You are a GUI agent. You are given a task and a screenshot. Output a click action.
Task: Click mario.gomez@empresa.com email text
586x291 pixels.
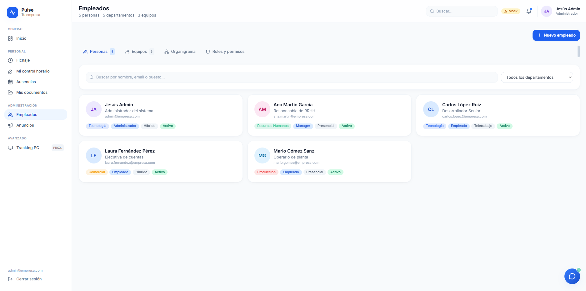(x=296, y=163)
